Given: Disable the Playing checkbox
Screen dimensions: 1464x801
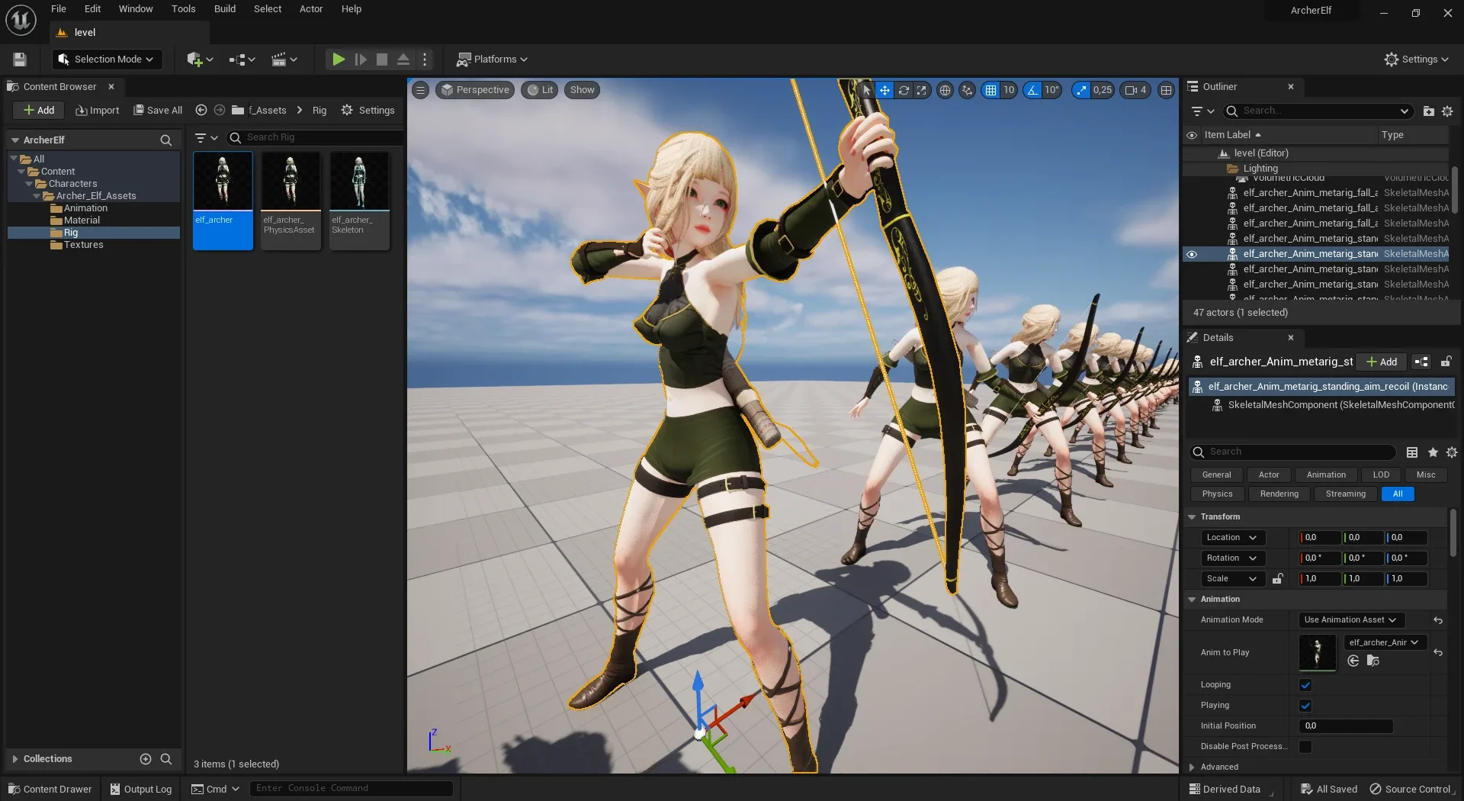Looking at the screenshot, I should pyautogui.click(x=1305, y=706).
